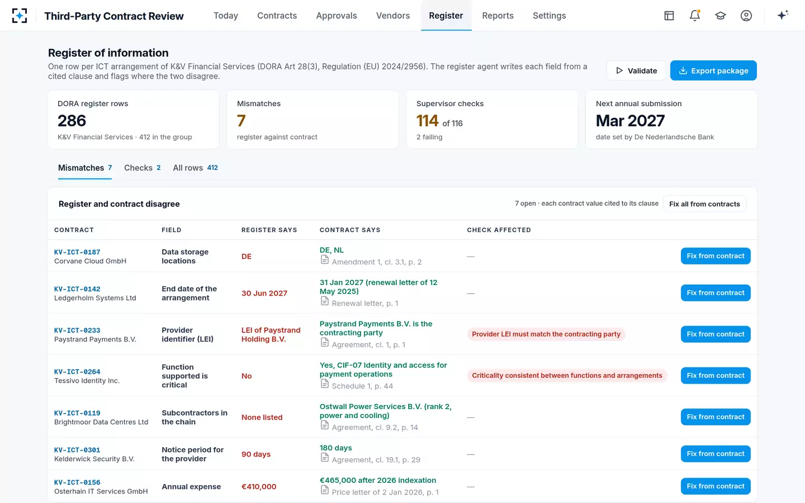Open document icon next to Agreement, cl. 19.1
The image size is (805, 503).
pyautogui.click(x=325, y=458)
